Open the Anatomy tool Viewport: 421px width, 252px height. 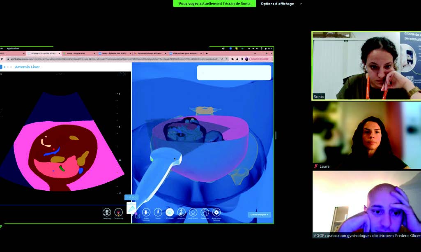coord(181,213)
